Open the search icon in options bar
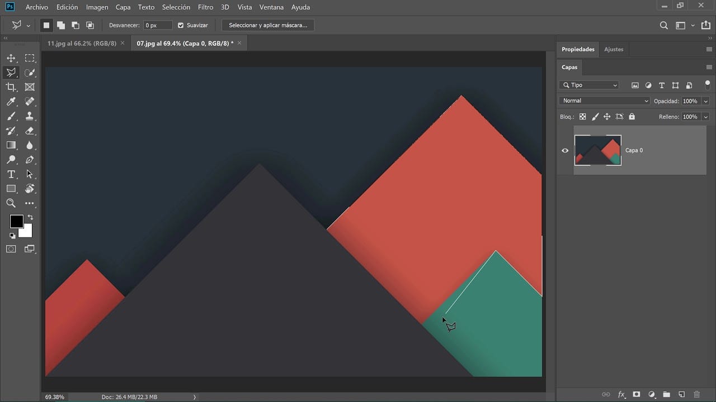Viewport: 716px width, 402px height. tap(664, 25)
